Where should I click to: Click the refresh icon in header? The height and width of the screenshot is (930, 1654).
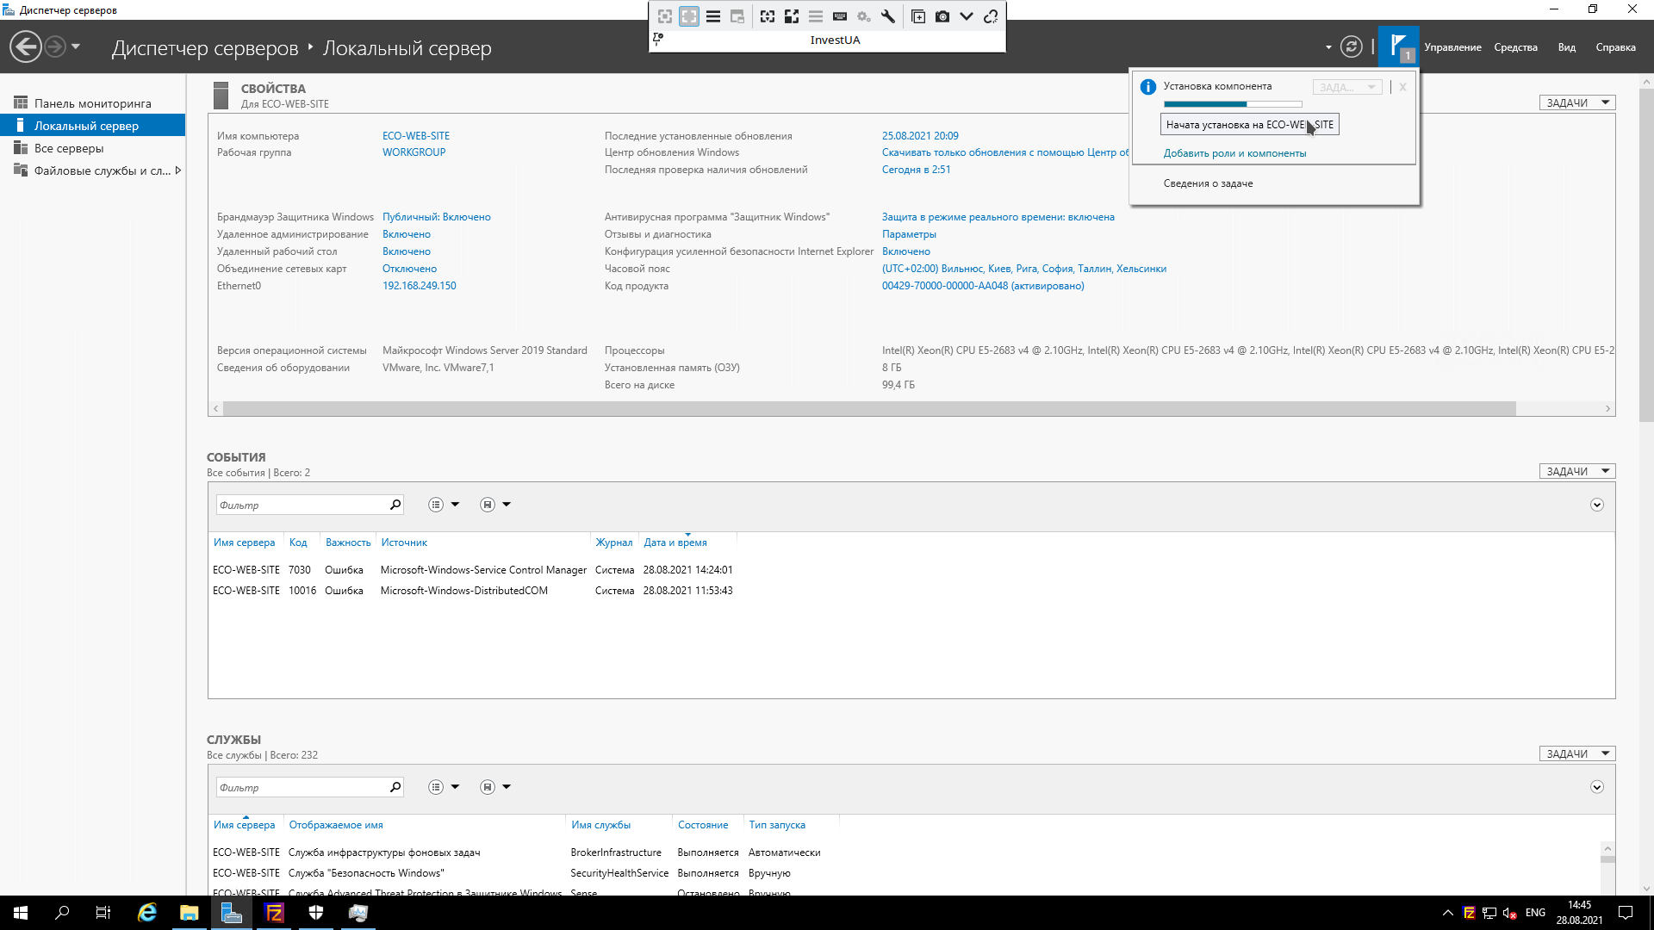1352,46
